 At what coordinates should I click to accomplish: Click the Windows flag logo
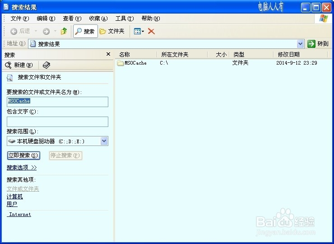(323, 19)
